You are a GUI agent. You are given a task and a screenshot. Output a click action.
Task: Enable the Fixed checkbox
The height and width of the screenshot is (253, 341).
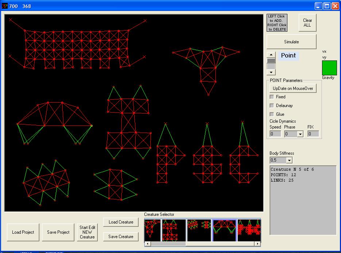click(272, 97)
